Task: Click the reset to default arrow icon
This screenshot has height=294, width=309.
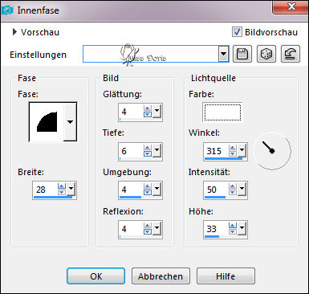Action: click(291, 54)
